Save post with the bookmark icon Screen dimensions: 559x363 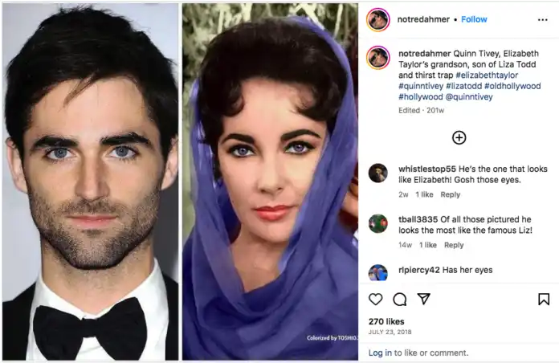pyautogui.click(x=544, y=300)
